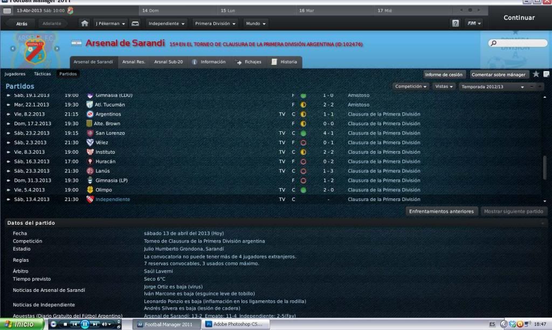Show the previous club with the left arrow by the crest
The width and height of the screenshot is (552, 330).
click(13, 48)
